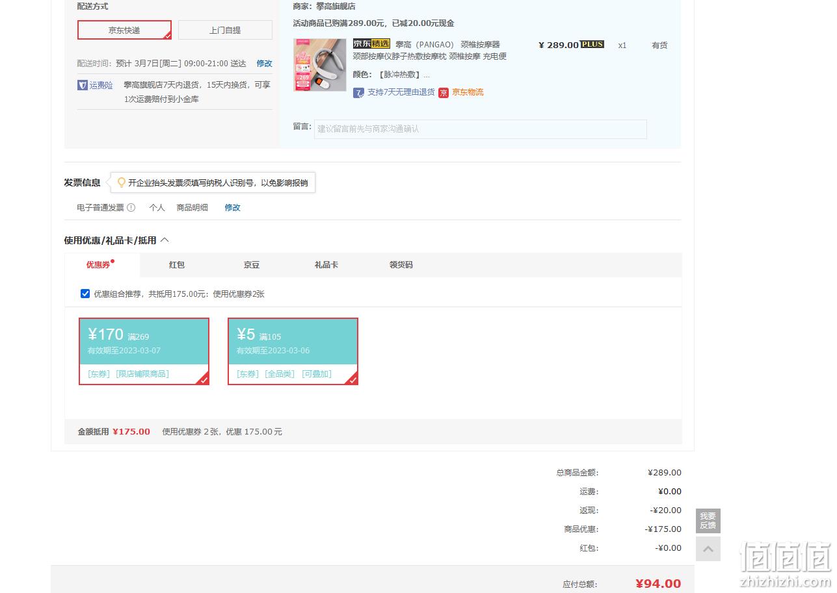Click 总商品金额 ¥289.00 value
The height and width of the screenshot is (593, 837).
[x=665, y=473]
